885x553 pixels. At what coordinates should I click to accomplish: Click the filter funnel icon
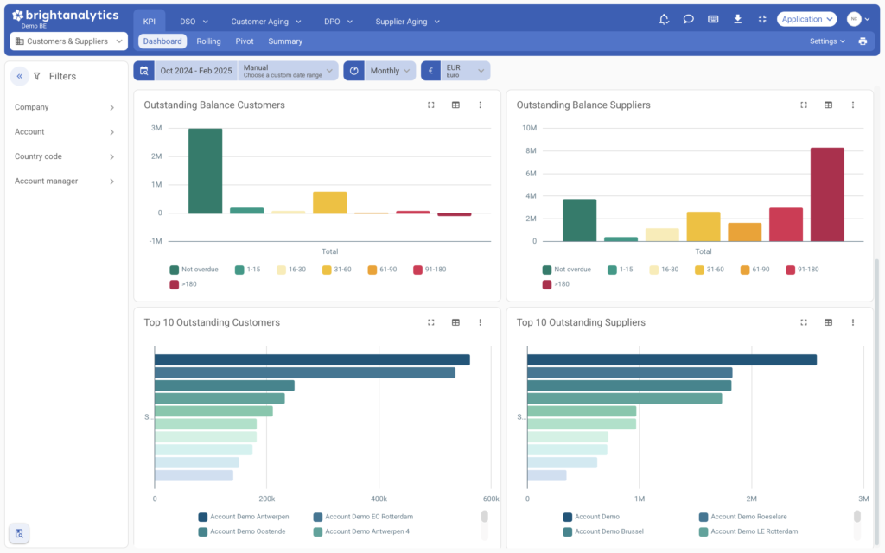37,76
